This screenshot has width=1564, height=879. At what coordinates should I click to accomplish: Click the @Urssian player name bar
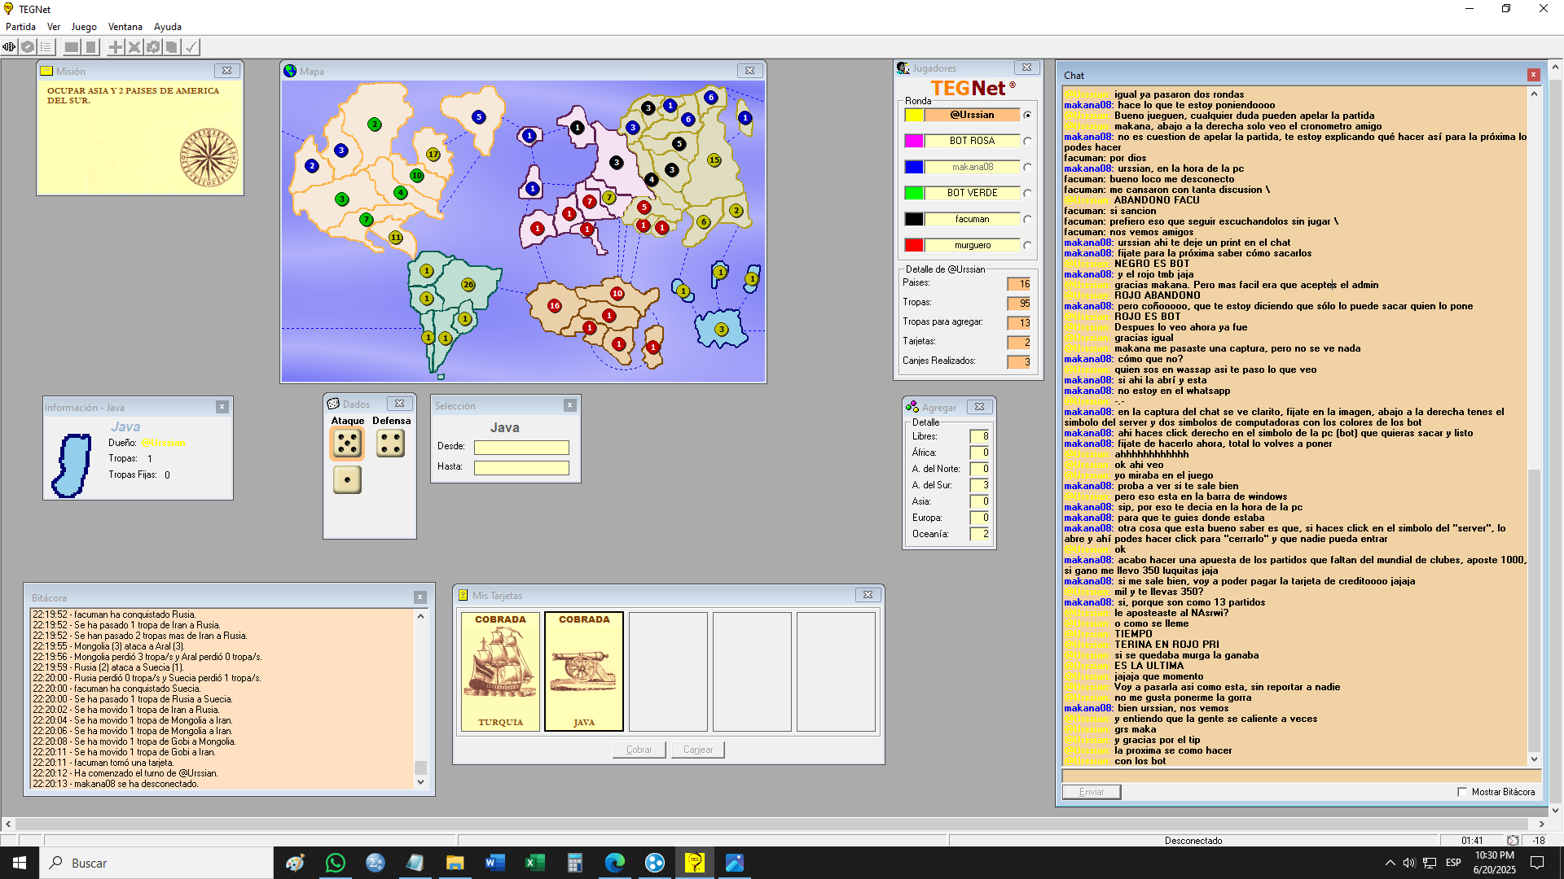[973, 115]
